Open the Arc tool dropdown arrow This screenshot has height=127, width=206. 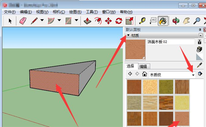pyautogui.click(x=59, y=20)
